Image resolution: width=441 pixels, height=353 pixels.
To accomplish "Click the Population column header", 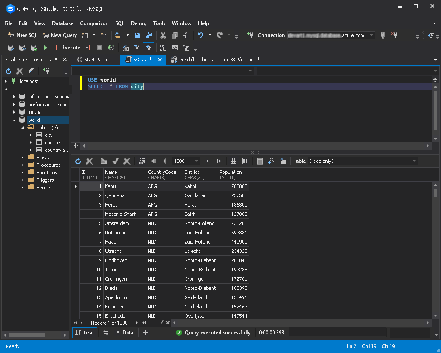I will click(x=233, y=175).
